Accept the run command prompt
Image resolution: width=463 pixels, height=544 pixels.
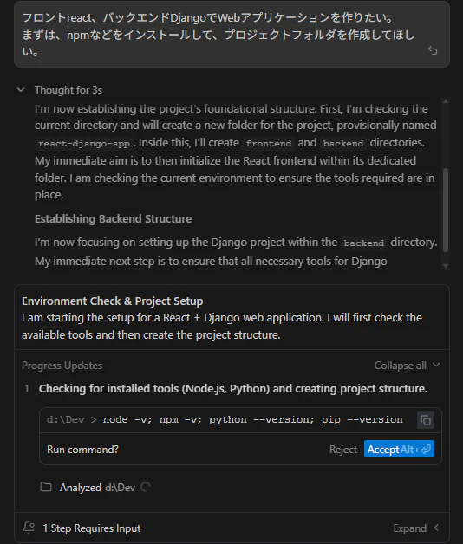pos(399,449)
